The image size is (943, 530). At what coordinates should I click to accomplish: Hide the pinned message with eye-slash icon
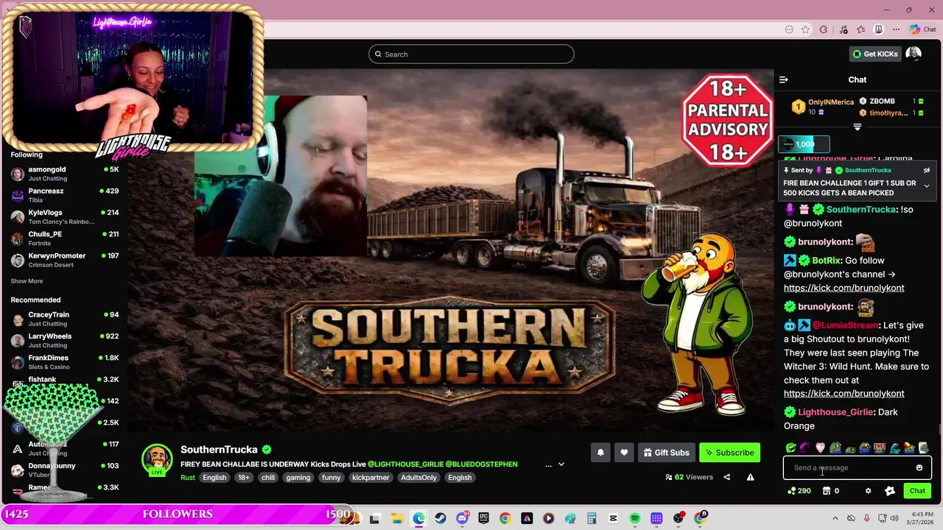(x=927, y=170)
